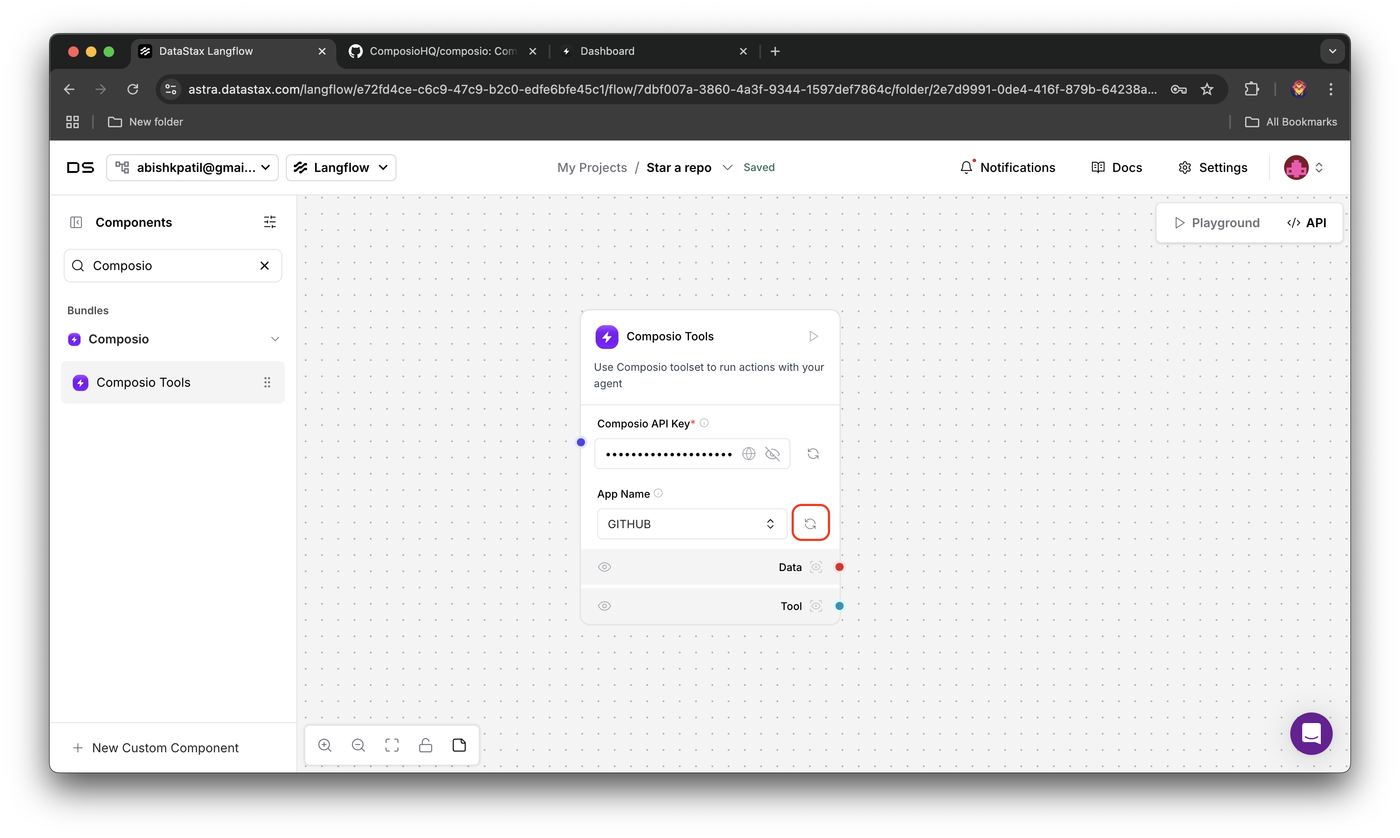The height and width of the screenshot is (838, 1400).
Task: Open the Playground panel
Action: point(1217,222)
